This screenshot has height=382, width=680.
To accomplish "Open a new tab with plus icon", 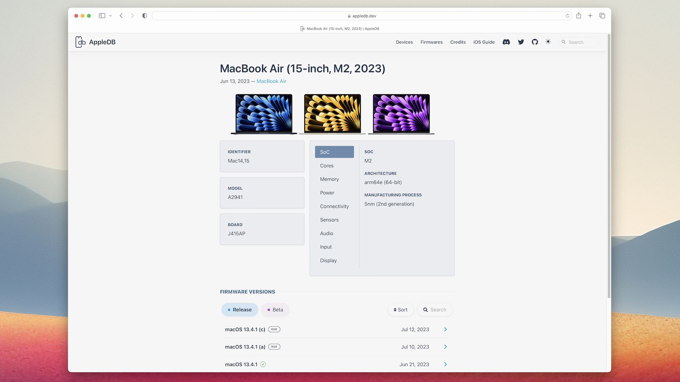I will point(590,16).
